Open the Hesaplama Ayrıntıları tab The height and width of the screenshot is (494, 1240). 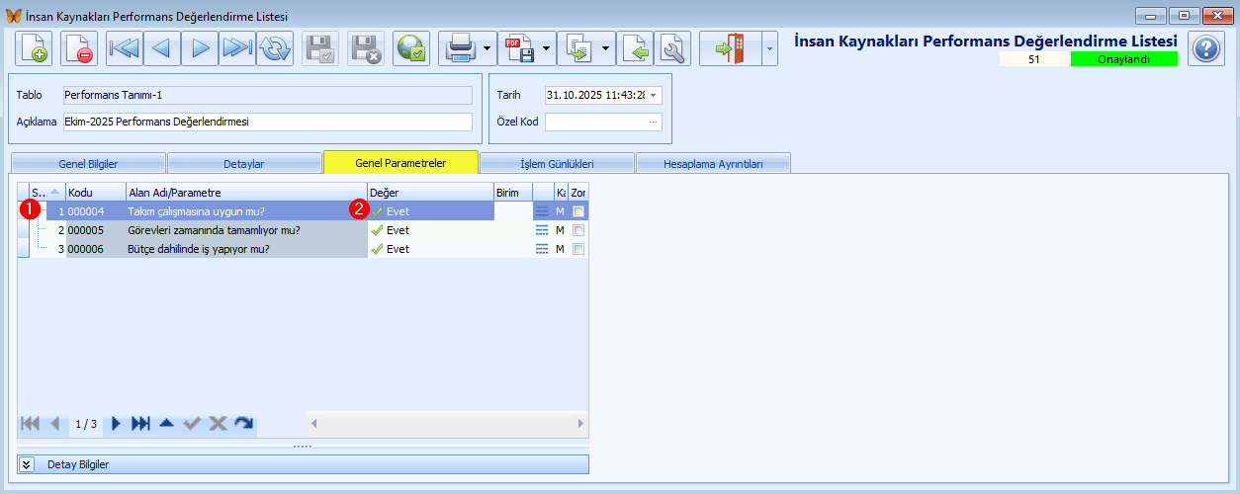point(712,164)
